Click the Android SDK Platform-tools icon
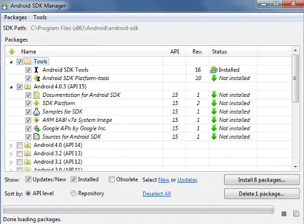304x224 pixels. (36, 78)
